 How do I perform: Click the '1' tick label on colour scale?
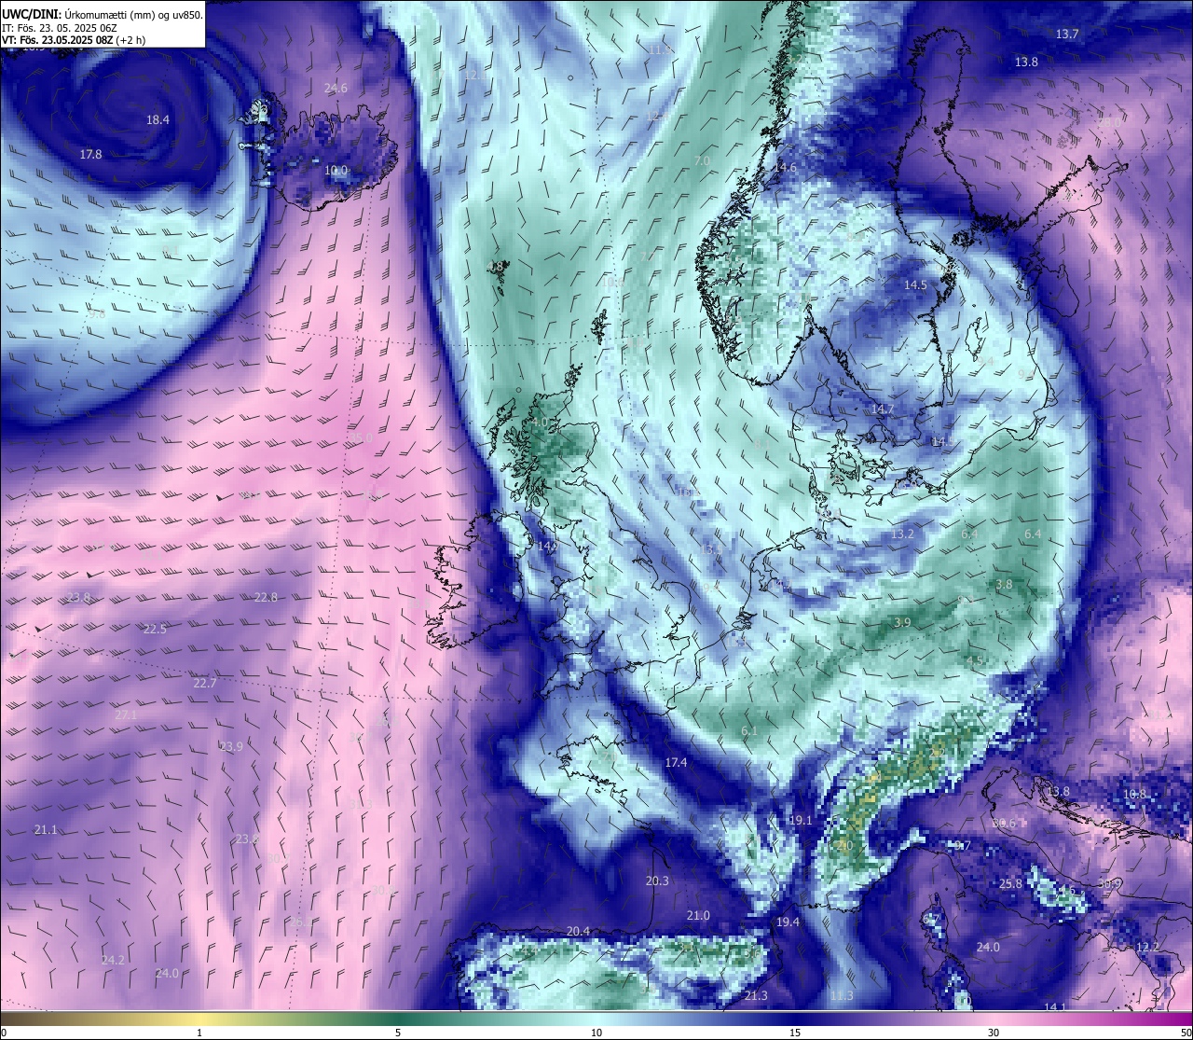(199, 1033)
